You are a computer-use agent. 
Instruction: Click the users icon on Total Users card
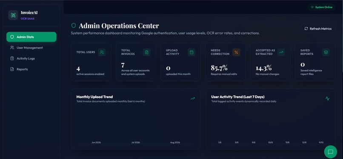tap(102, 52)
